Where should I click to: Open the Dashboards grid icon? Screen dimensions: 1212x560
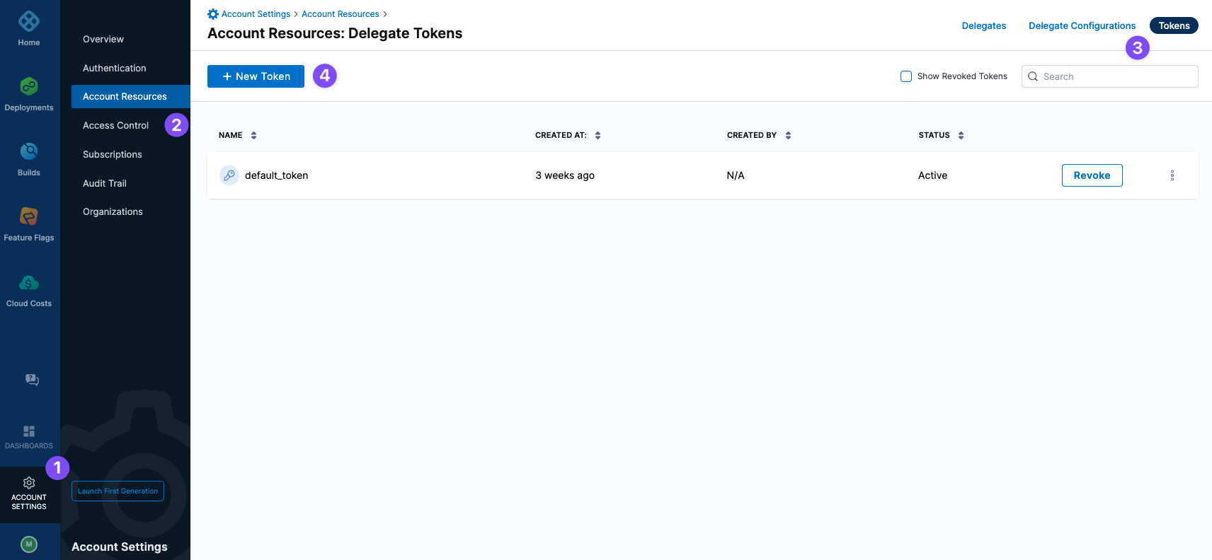[x=29, y=431]
